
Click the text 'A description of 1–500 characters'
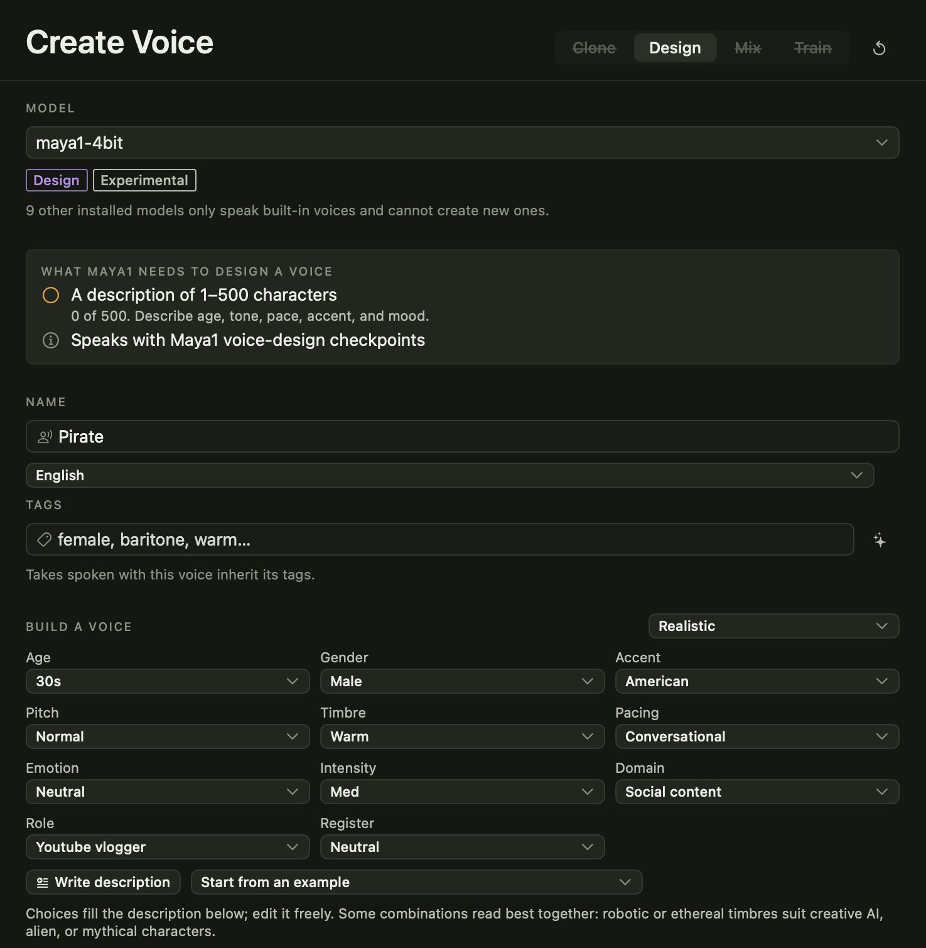click(x=204, y=295)
